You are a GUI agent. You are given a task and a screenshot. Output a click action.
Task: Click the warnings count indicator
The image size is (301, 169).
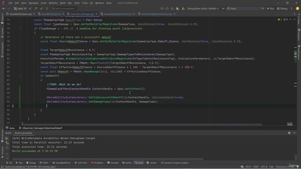pos(280,19)
